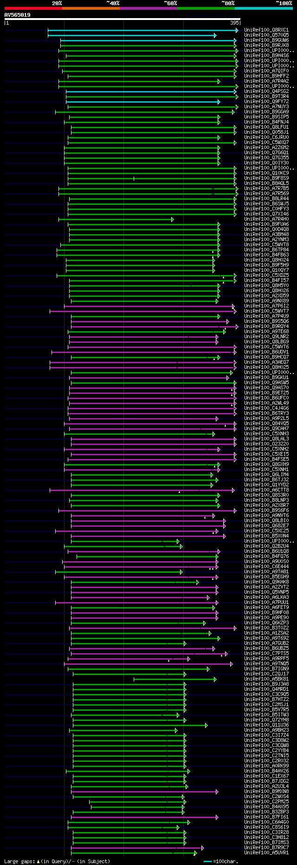Click the purple ~60% identity legend segment
The width and height of the screenshot is (297, 865).
pyautogui.click(x=148, y=8)
